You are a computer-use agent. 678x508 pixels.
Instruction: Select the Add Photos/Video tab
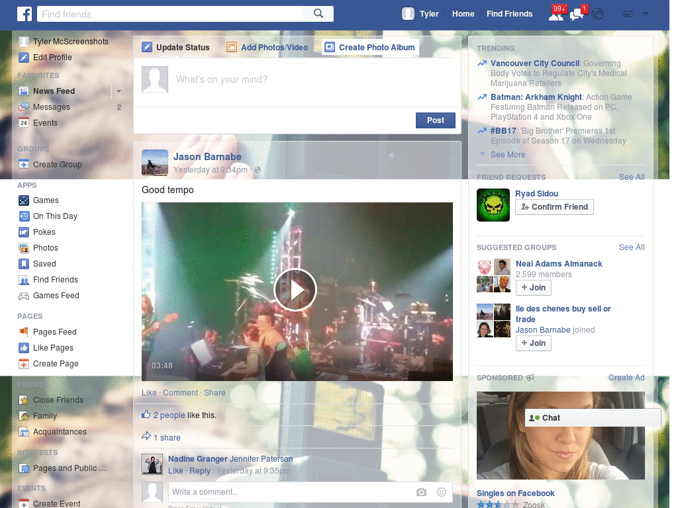267,48
